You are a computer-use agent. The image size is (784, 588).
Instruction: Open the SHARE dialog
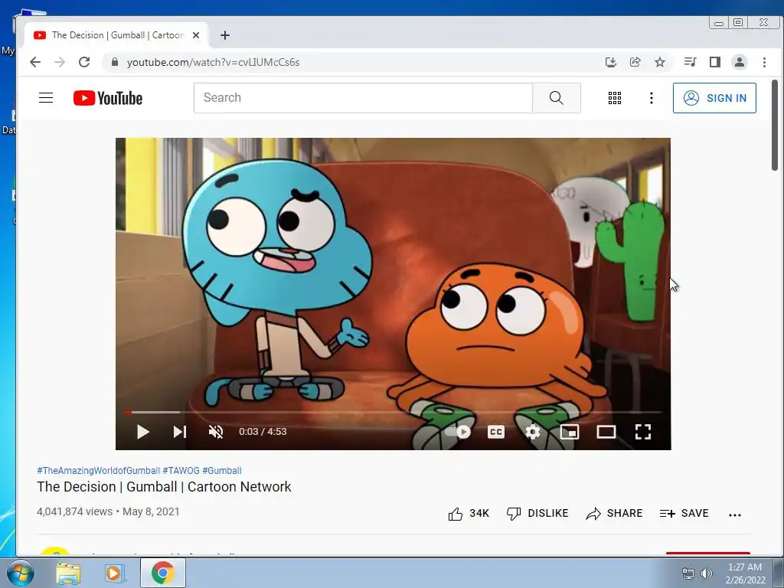pyautogui.click(x=615, y=514)
